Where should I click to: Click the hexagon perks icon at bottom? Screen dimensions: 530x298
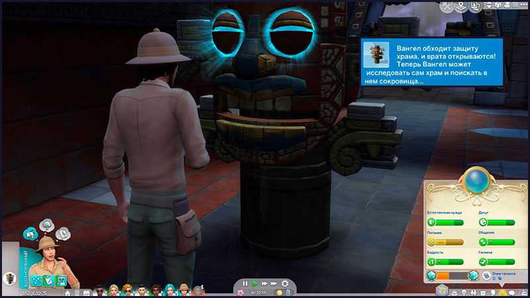click(442, 291)
